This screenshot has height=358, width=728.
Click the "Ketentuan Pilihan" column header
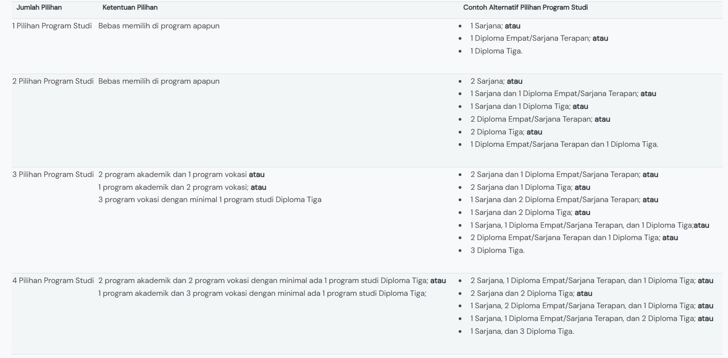click(130, 7)
